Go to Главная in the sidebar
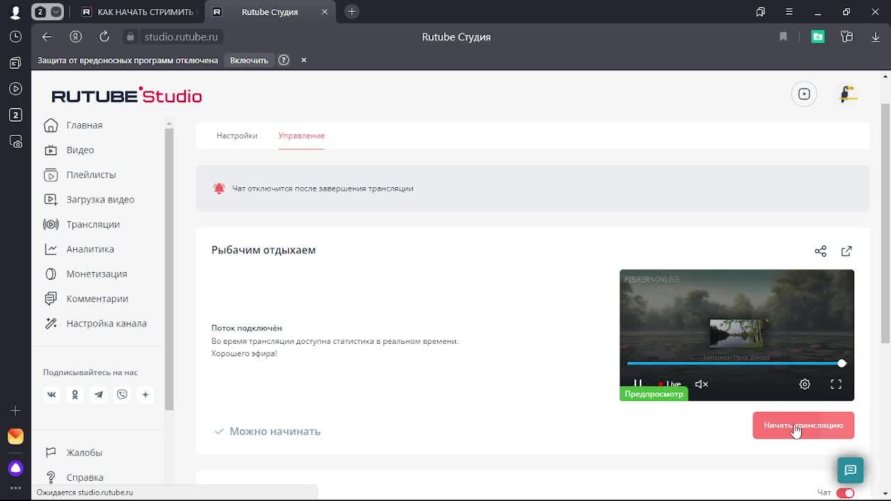Viewport: 891px width, 501px height. 84,125
